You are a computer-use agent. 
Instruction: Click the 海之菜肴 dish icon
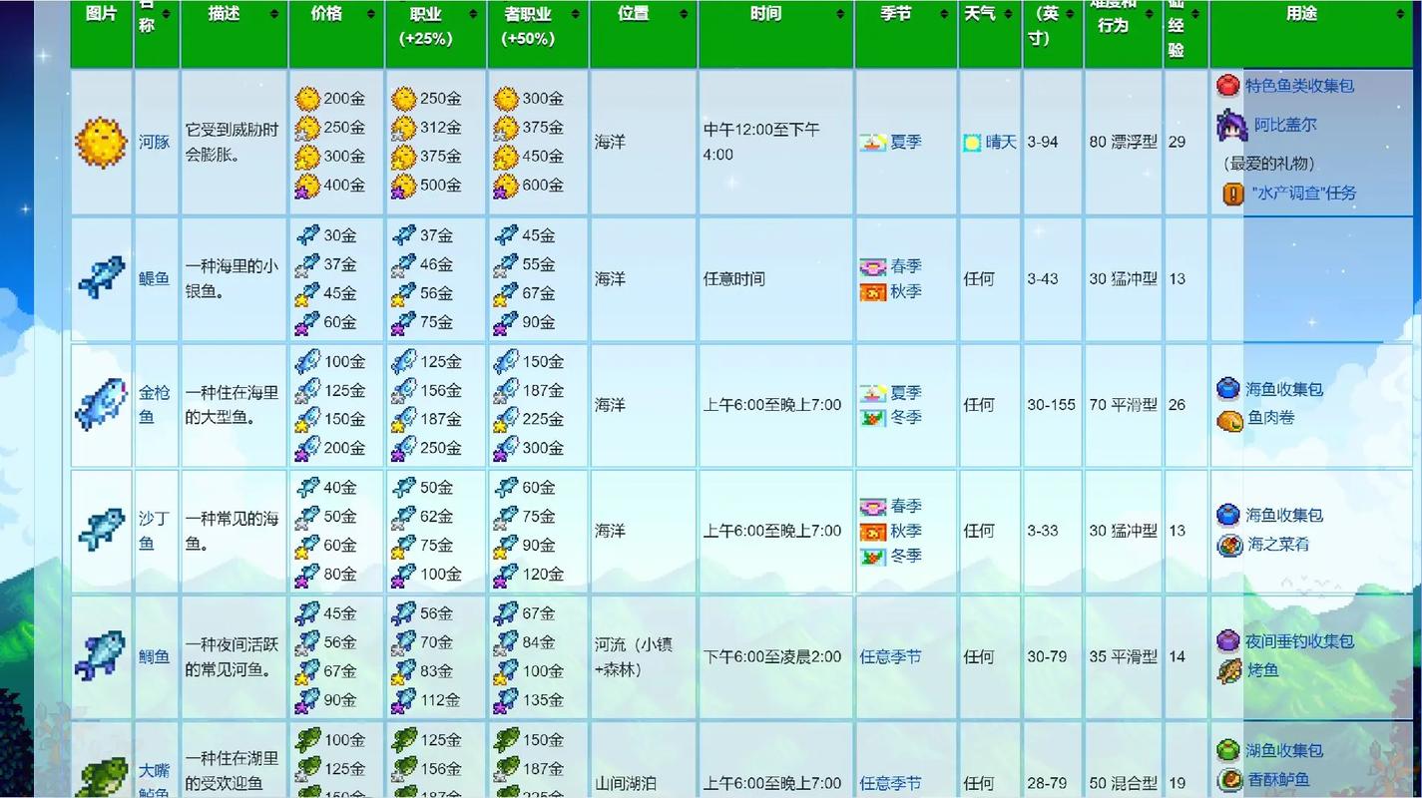[x=1228, y=545]
